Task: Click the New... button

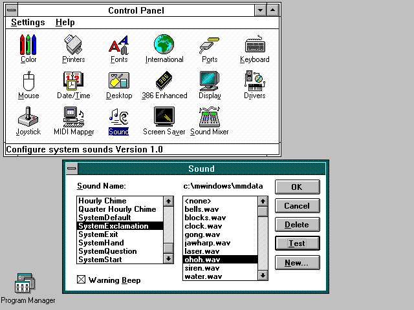Action: tap(297, 262)
